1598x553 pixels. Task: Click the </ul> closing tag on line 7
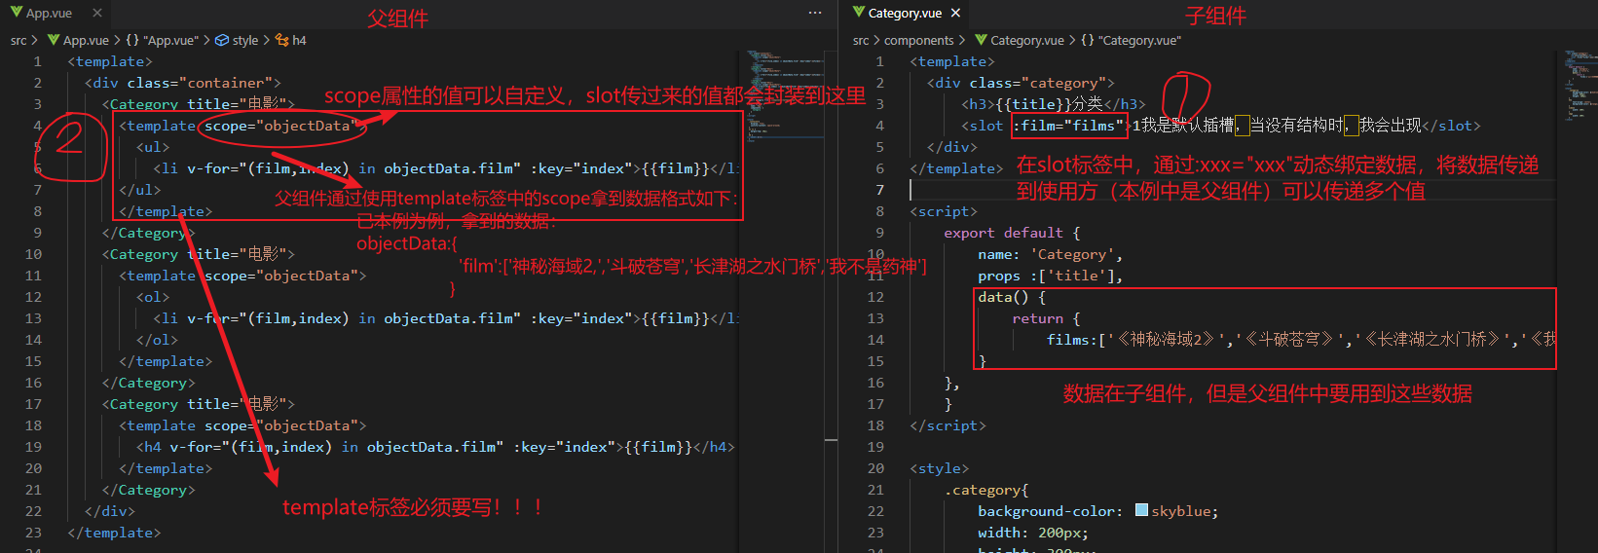pyautogui.click(x=140, y=190)
